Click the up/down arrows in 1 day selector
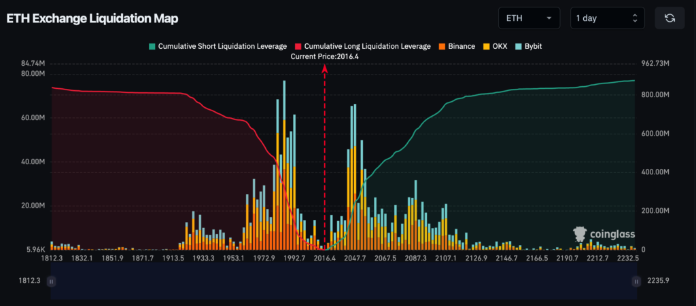The height and width of the screenshot is (306, 696). click(x=635, y=18)
